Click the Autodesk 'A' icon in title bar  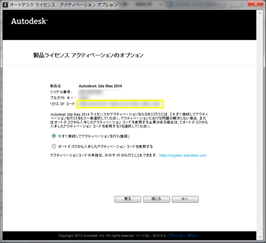coord(5,5)
